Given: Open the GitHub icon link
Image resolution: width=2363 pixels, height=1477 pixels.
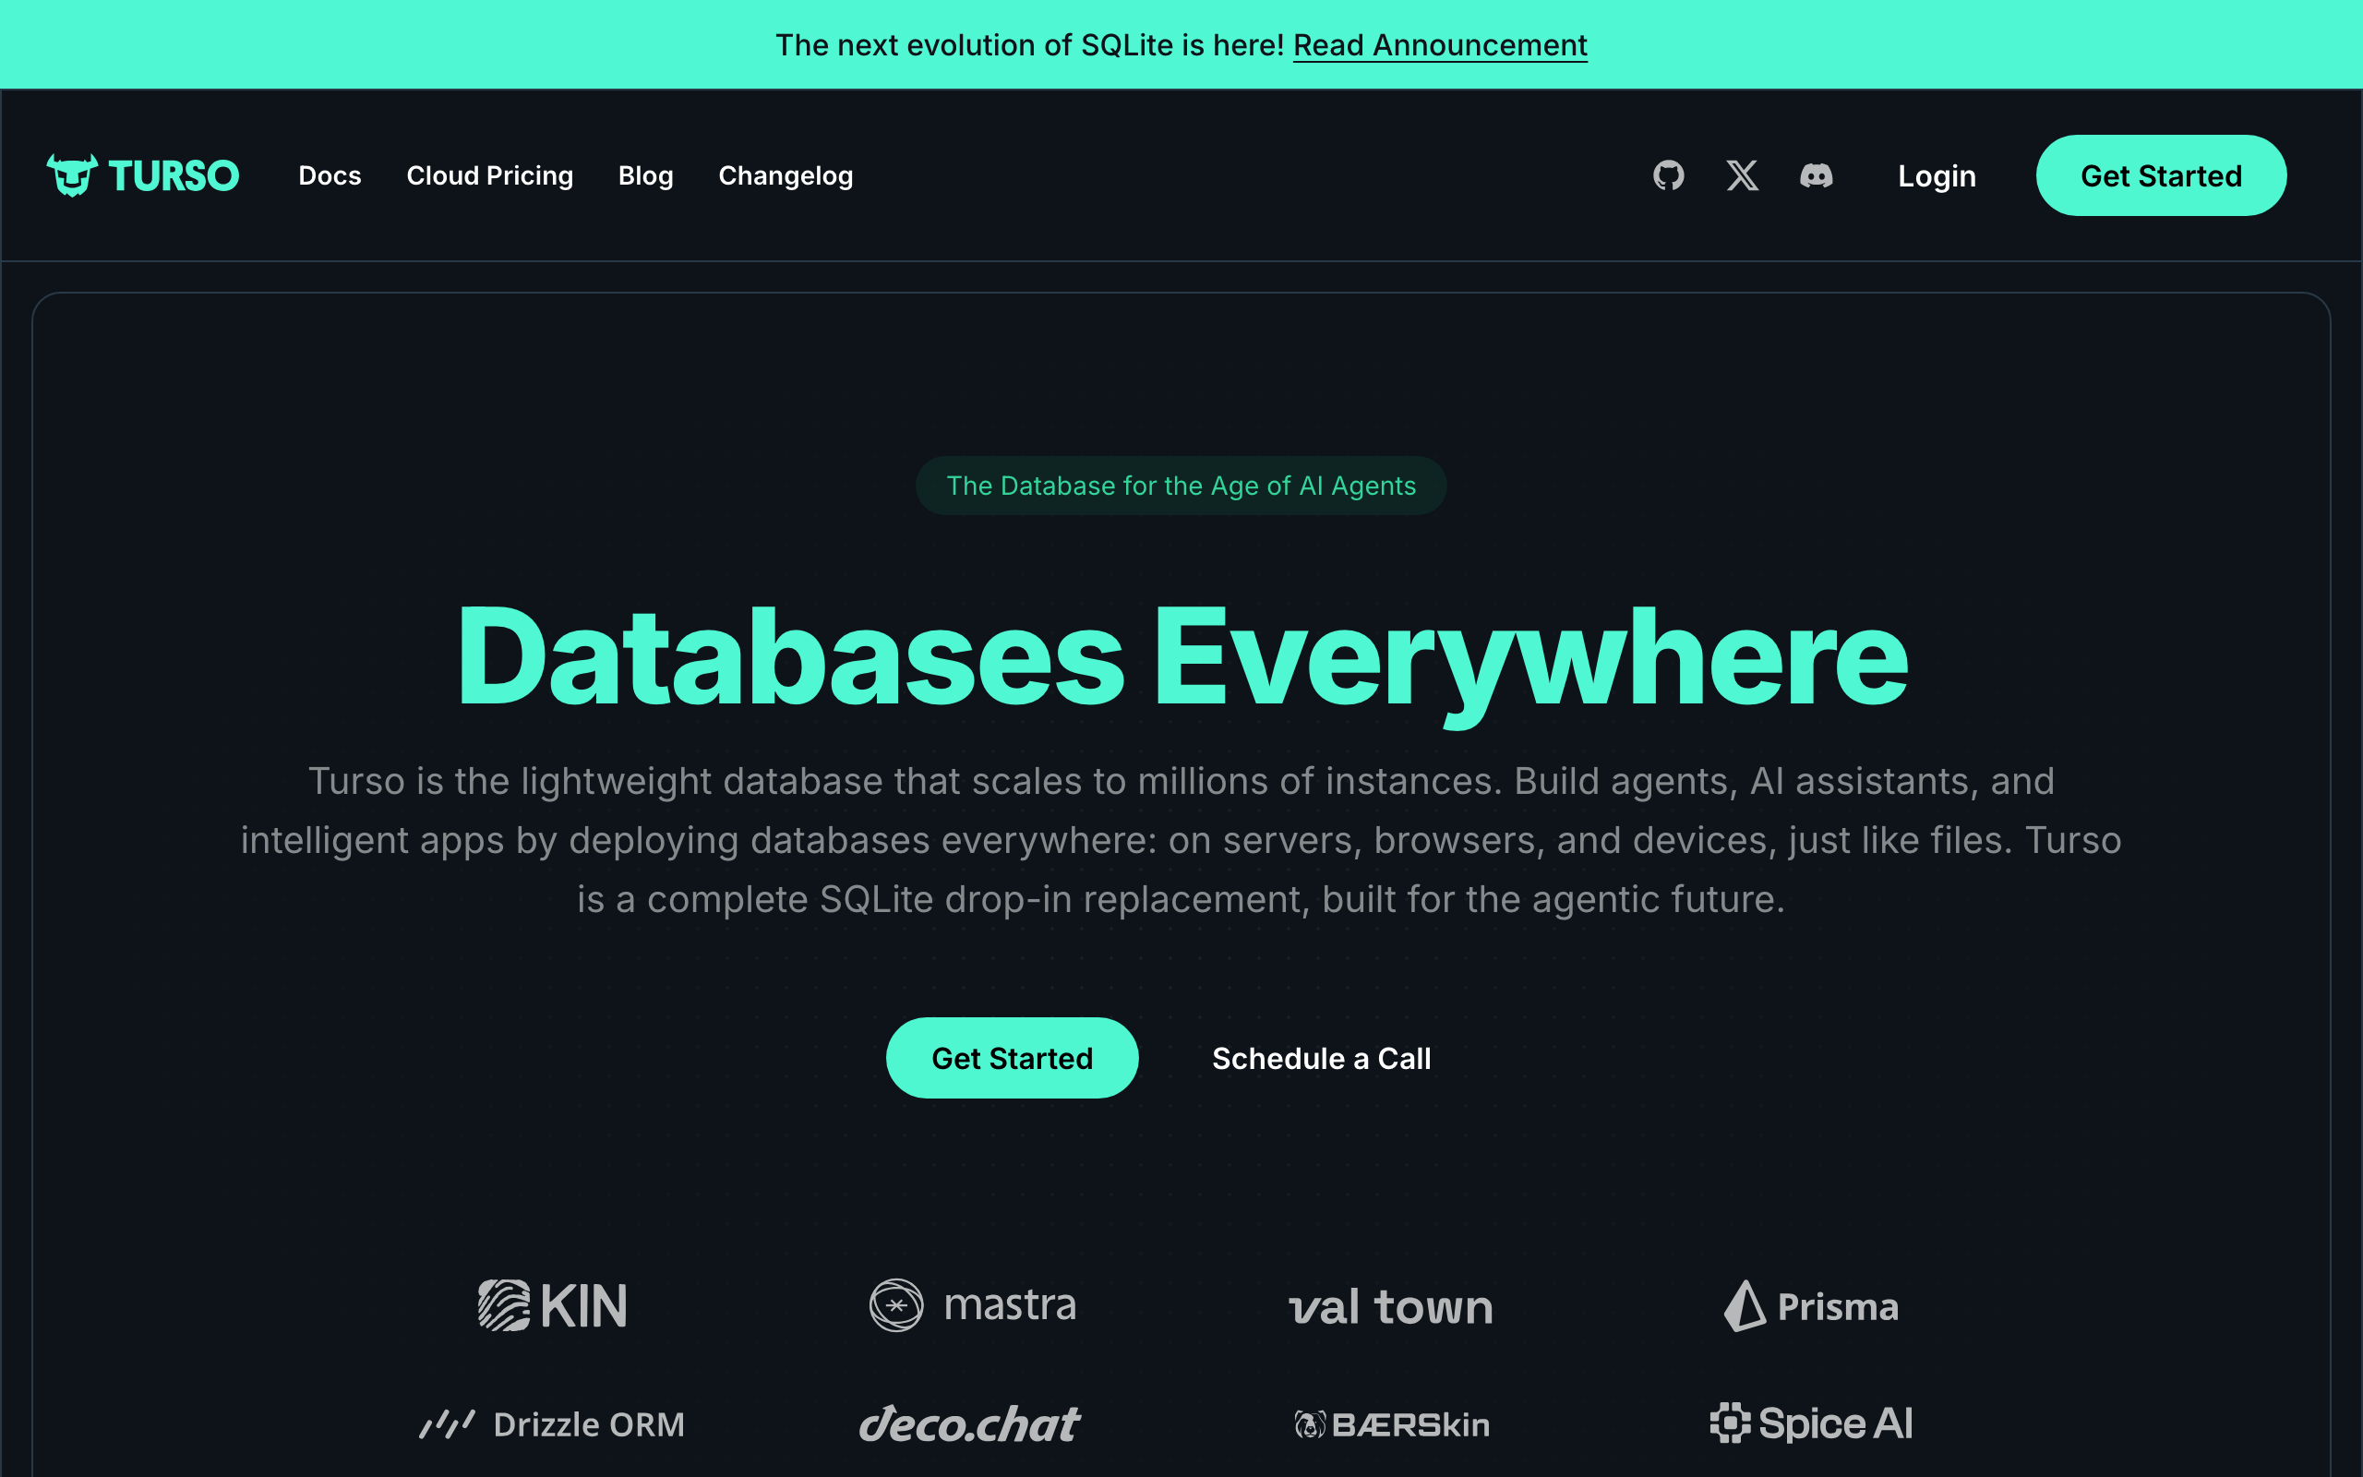Looking at the screenshot, I should point(1668,175).
